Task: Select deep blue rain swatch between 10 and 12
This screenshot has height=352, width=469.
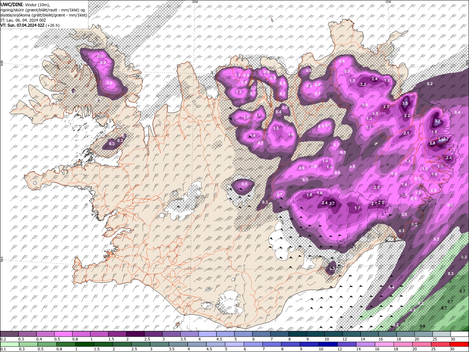Action: pos(328,344)
